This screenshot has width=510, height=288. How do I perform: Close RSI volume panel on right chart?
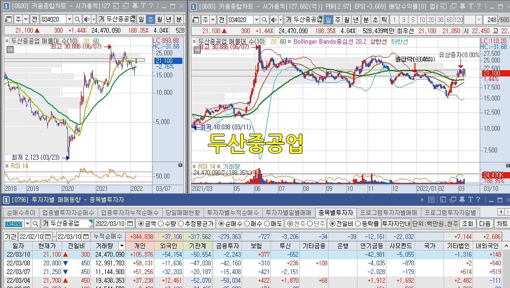click(x=508, y=165)
